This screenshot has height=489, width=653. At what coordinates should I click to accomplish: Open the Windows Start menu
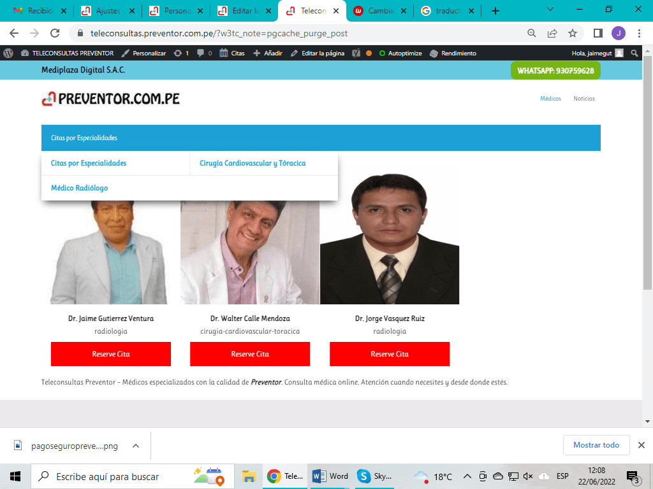(15, 476)
